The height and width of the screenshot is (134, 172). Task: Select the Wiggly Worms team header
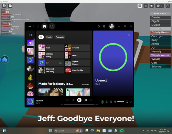[x=160, y=55]
